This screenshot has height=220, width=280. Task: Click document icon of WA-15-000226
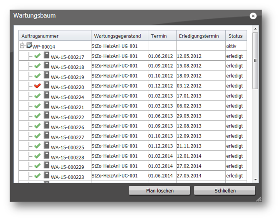(x=47, y=125)
